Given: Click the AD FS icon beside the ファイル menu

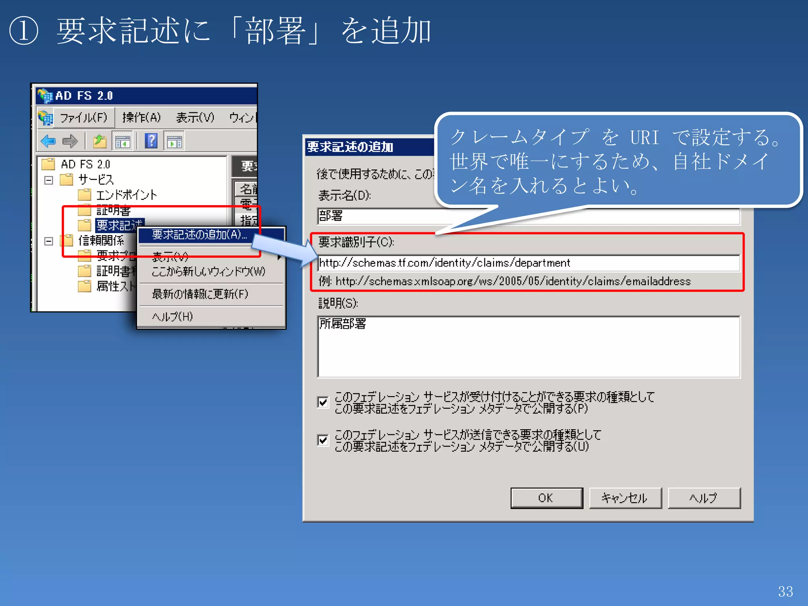Looking at the screenshot, I should tap(45, 118).
